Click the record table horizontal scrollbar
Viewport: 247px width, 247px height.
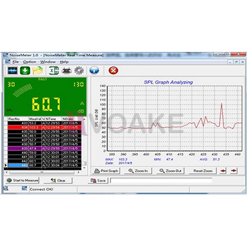[42, 172]
